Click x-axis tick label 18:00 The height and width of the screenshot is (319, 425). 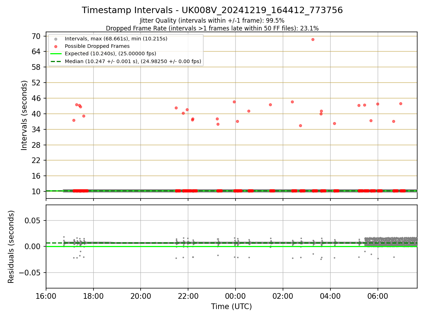click(x=93, y=296)
